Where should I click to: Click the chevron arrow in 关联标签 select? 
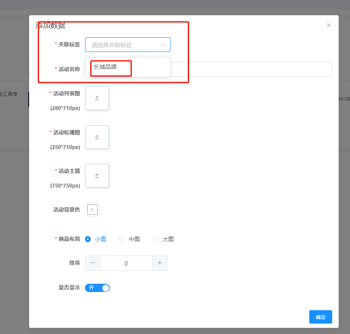pyautogui.click(x=163, y=45)
